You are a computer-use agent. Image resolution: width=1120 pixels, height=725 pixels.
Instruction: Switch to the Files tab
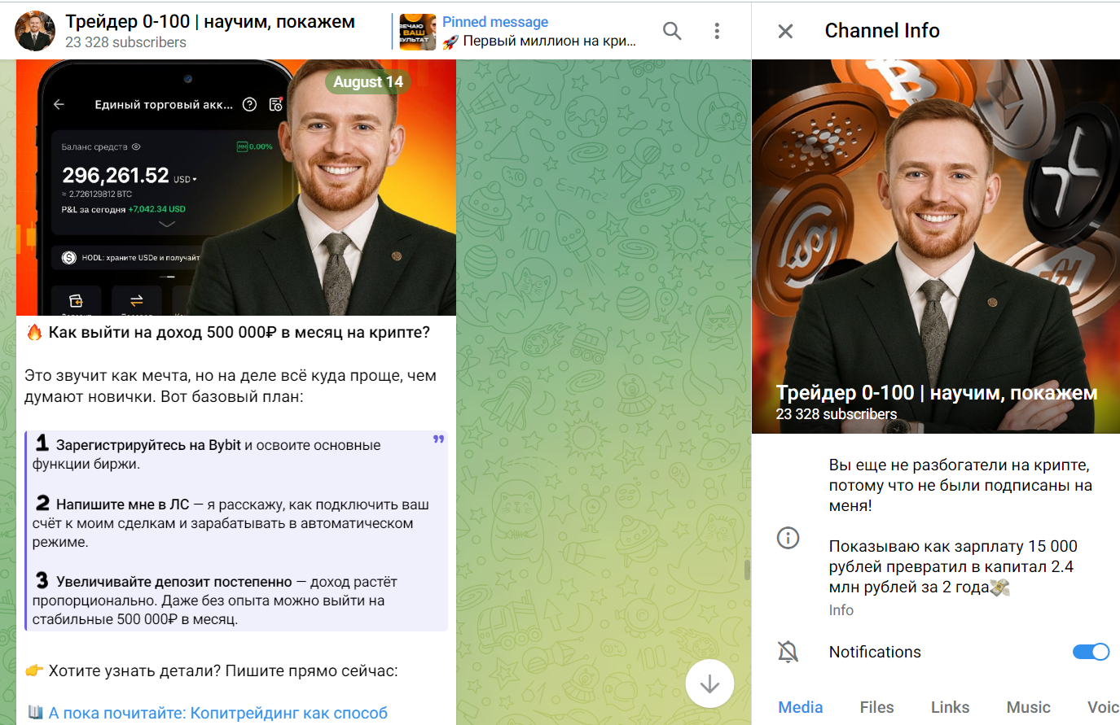[876, 707]
